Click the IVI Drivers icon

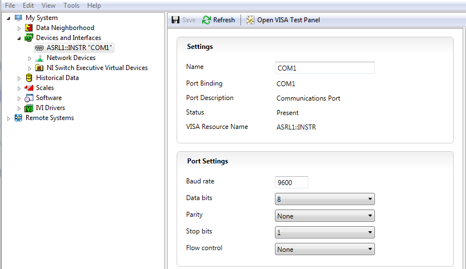[x=29, y=108]
